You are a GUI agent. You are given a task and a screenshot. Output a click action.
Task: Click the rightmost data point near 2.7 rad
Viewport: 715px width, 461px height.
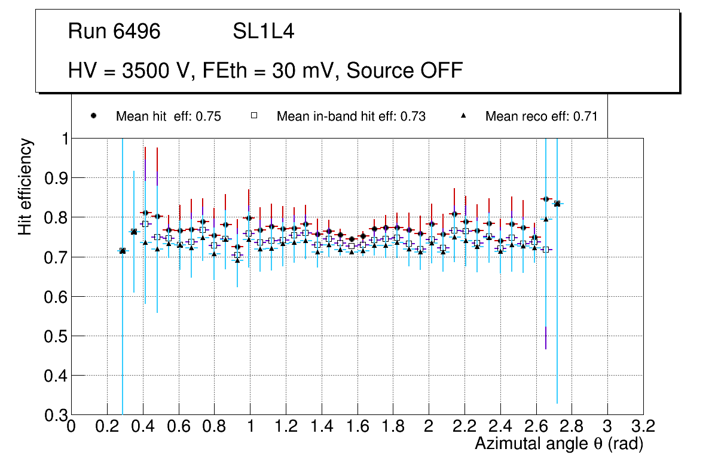click(557, 204)
